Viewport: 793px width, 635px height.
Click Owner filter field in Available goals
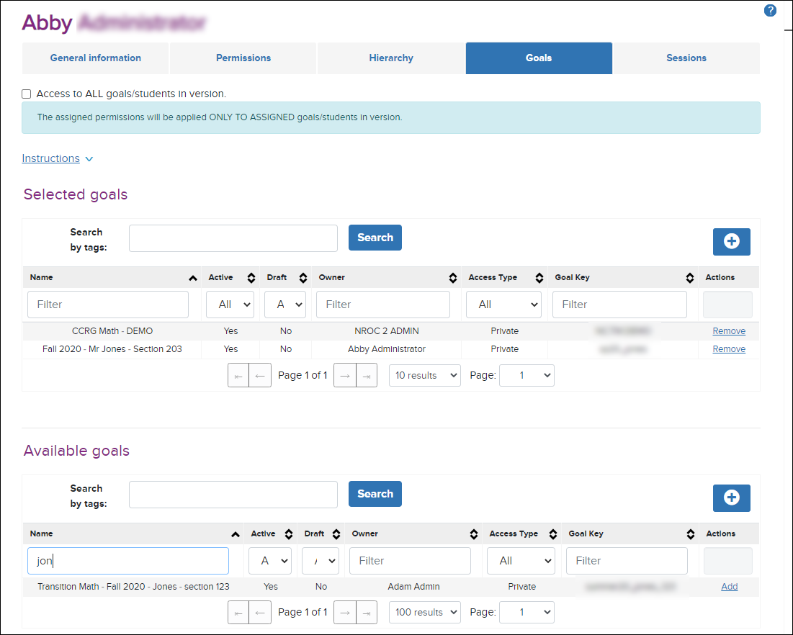(x=410, y=561)
